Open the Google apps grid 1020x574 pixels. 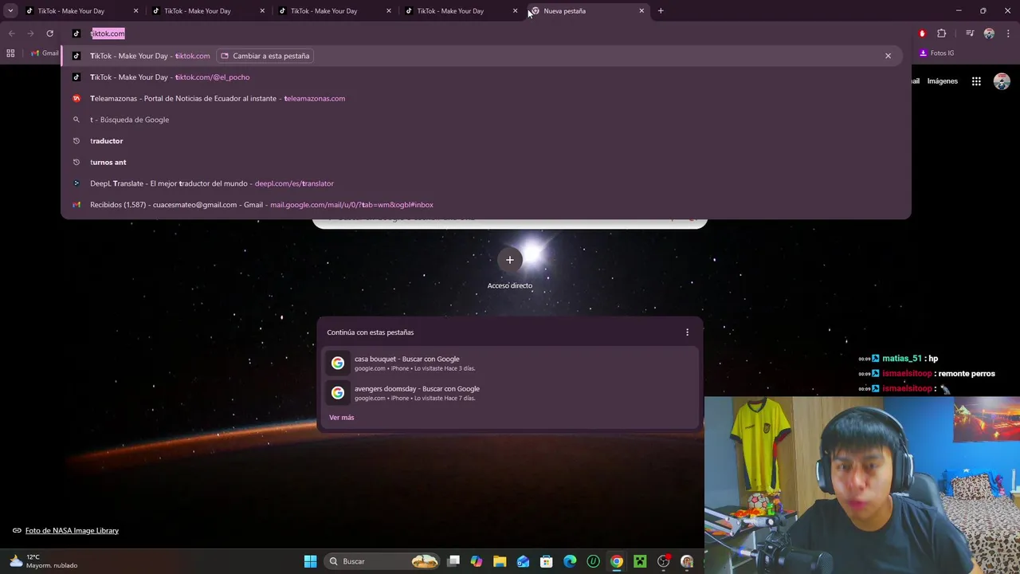(976, 81)
